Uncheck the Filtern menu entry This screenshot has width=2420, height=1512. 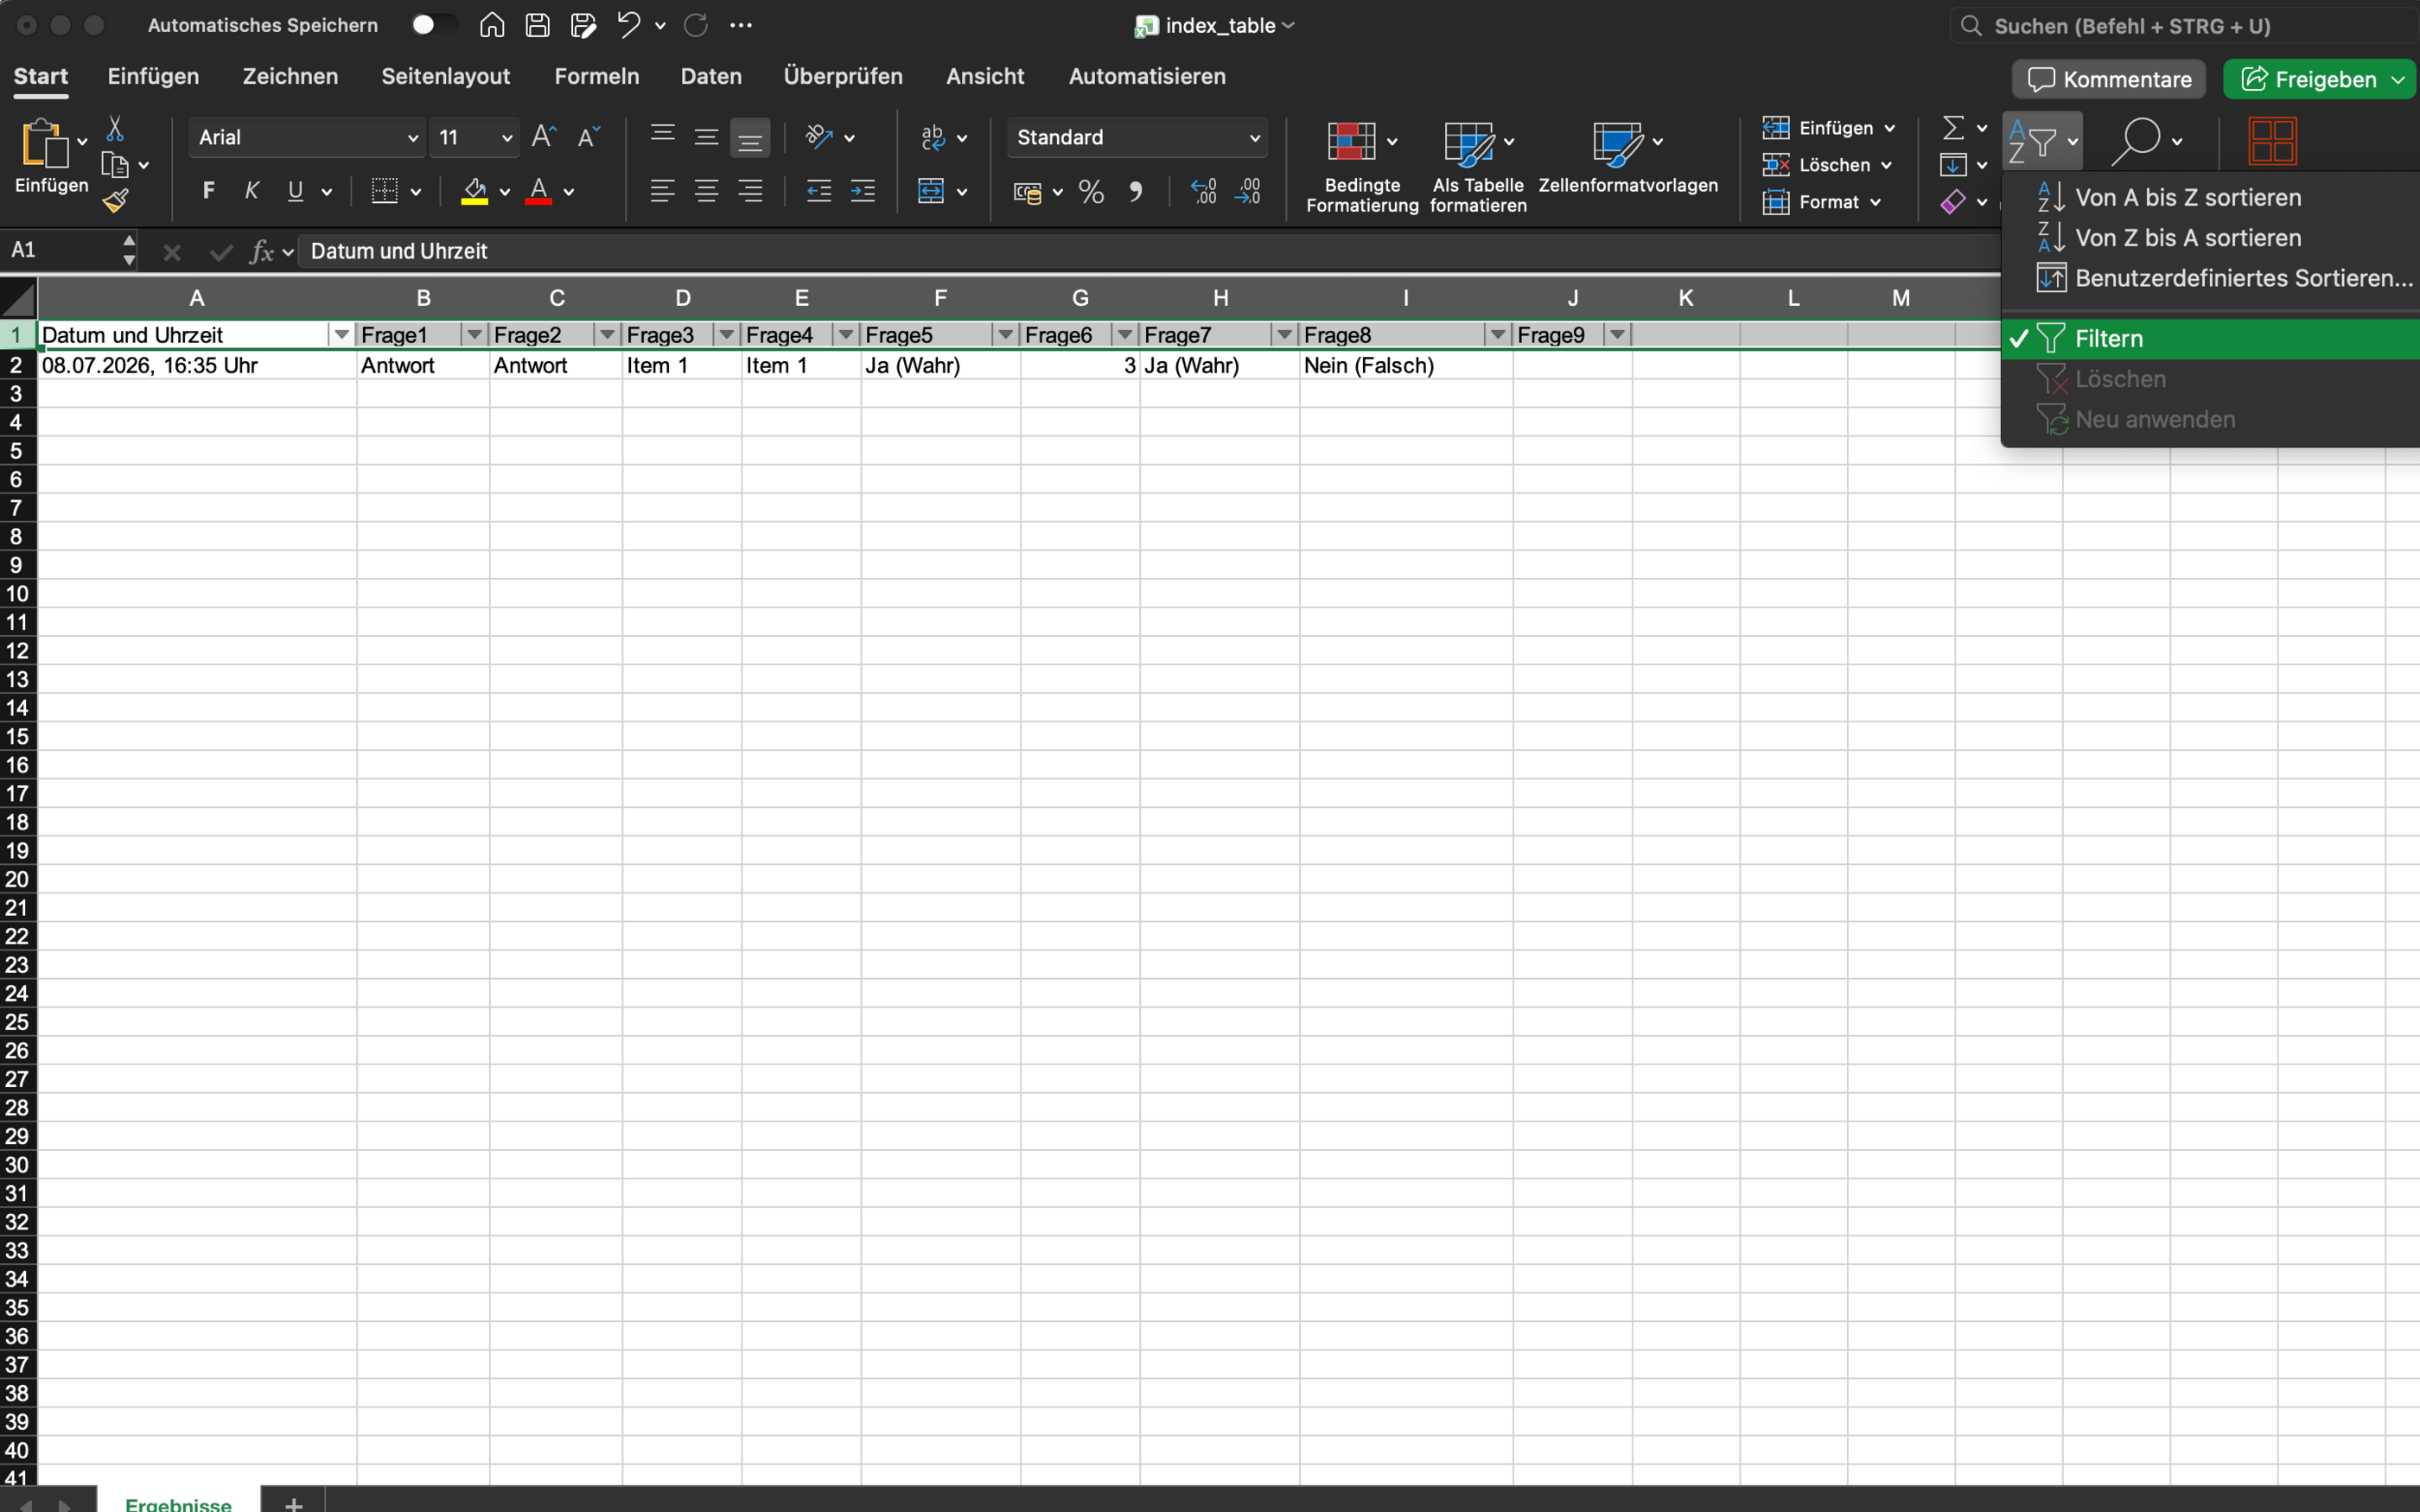click(2210, 339)
